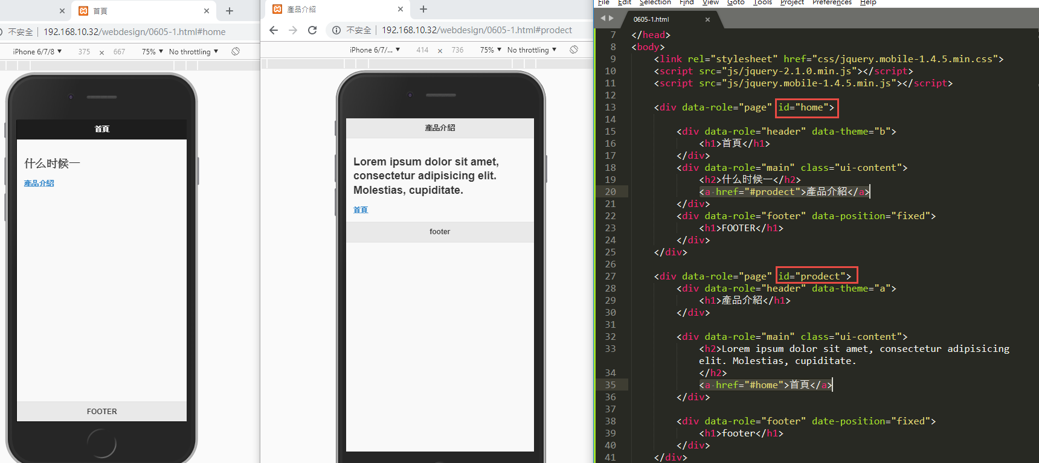Rotate the 375x667 iPhone 6/7/8 device viewport

(x=236, y=51)
